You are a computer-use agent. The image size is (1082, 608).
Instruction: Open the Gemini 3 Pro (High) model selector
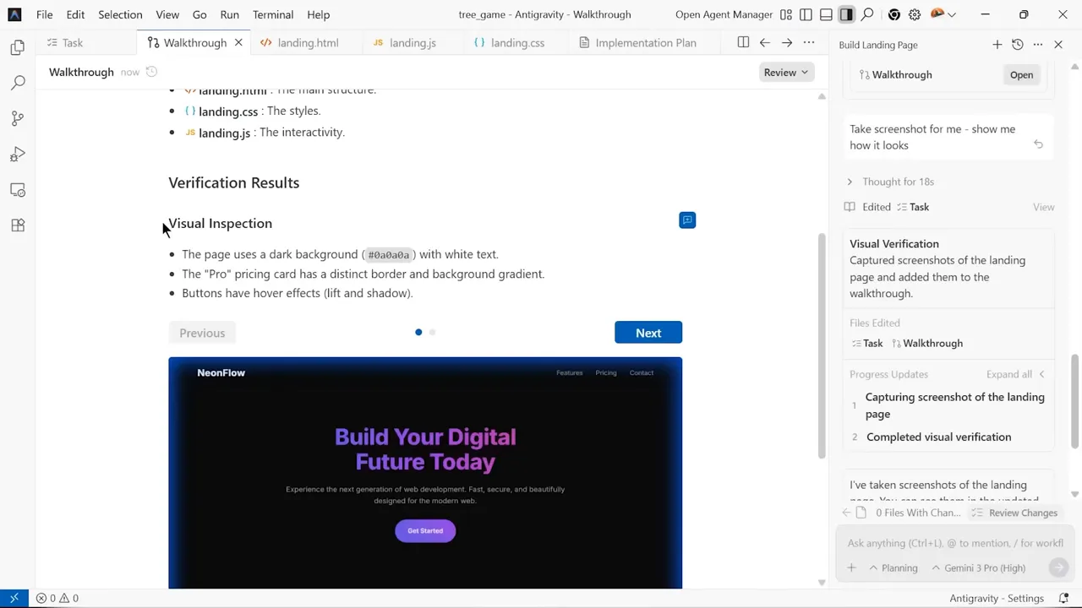[979, 568]
